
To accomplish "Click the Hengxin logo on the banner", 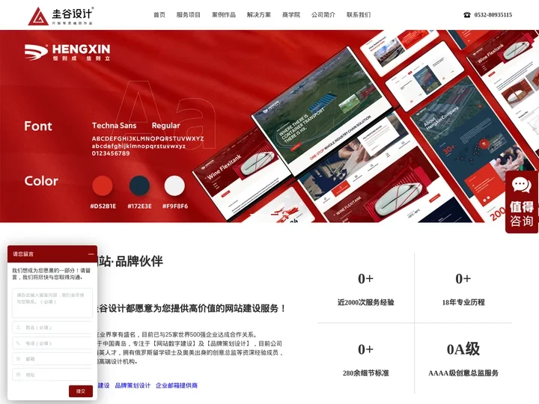I will [x=67, y=52].
